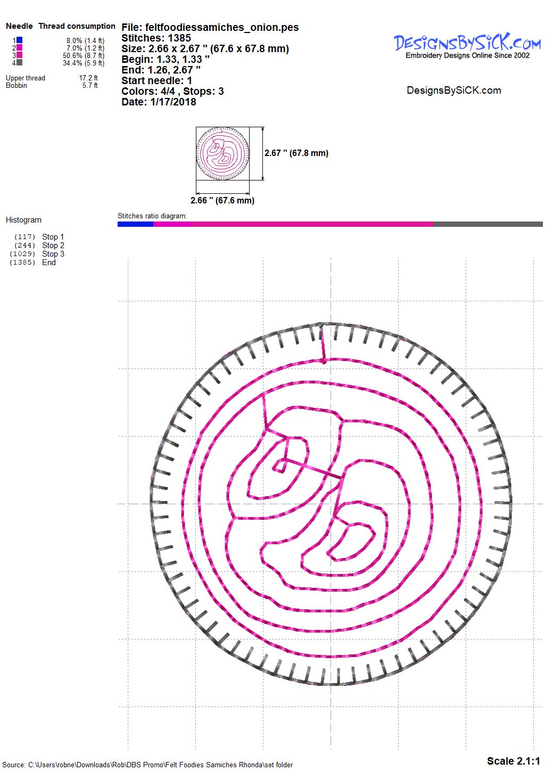
Task: Select the needle 2 magenta swatch
Action: click(19, 47)
